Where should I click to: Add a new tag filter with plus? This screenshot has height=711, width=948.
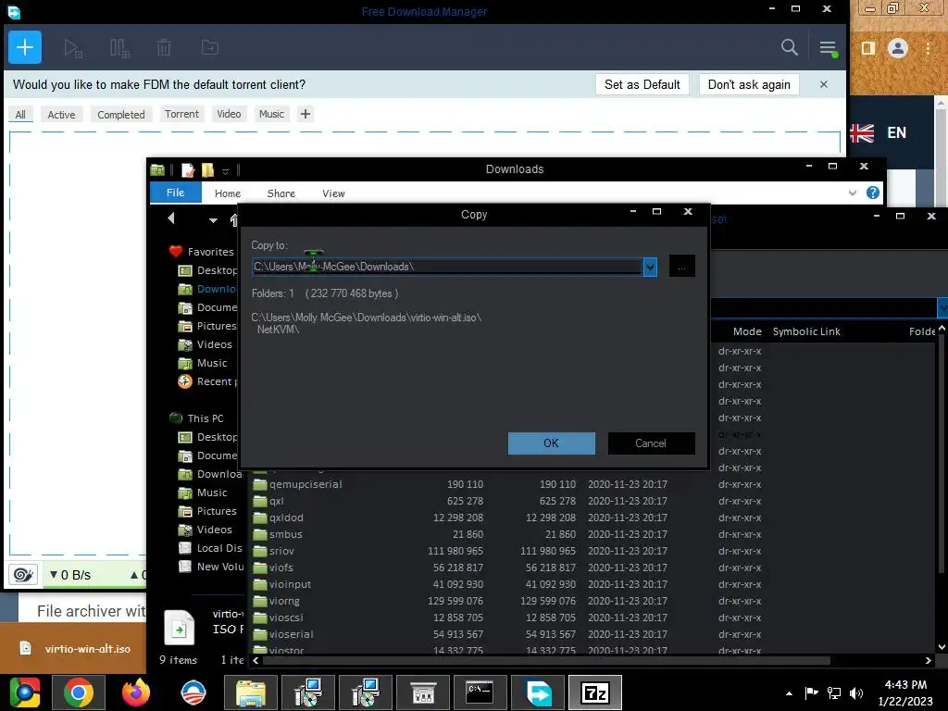(306, 114)
